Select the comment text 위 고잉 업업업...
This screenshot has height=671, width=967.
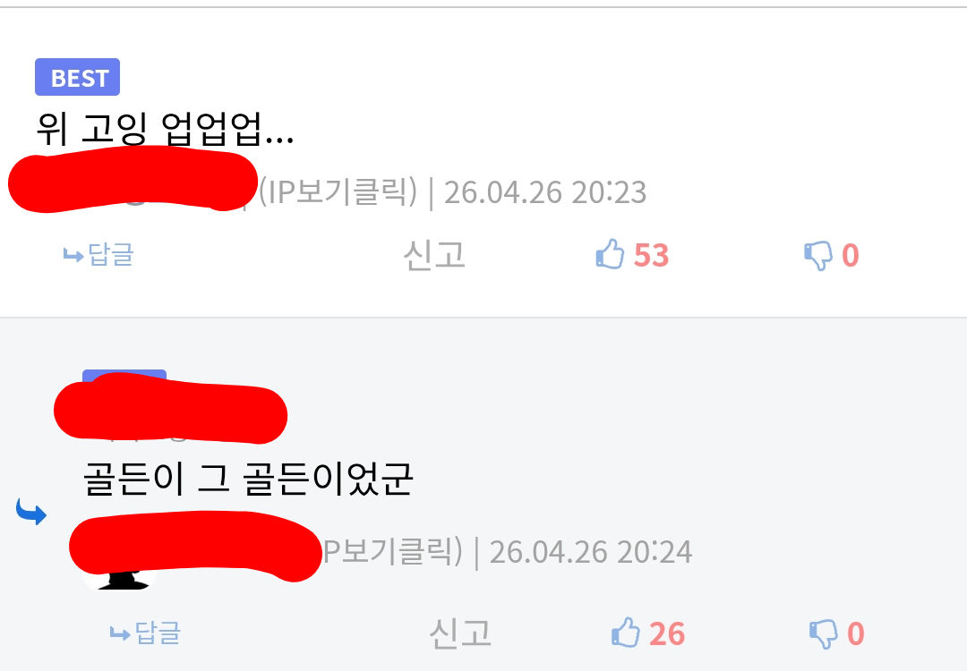point(166,128)
